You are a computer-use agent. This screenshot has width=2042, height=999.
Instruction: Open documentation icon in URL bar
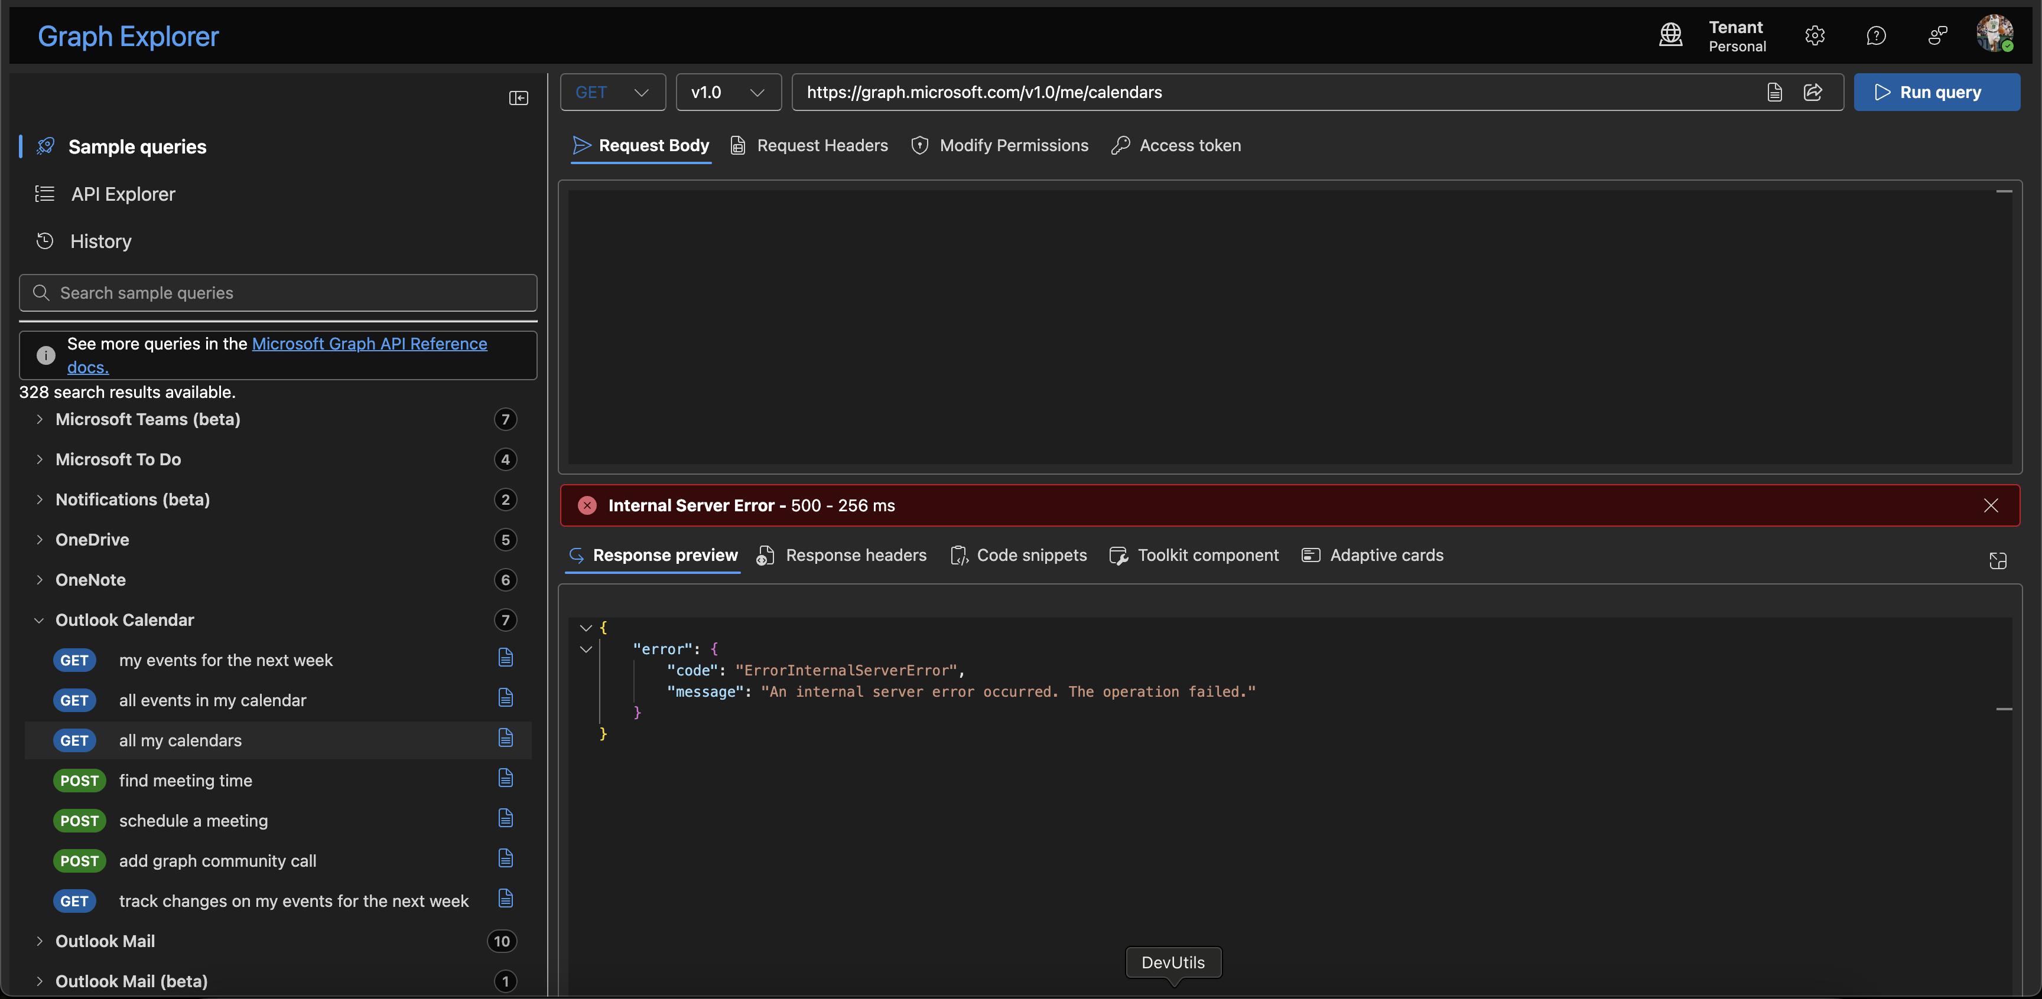tap(1774, 93)
